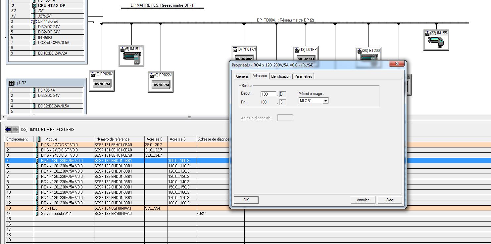Switch to the Paramètres tab

click(x=303, y=76)
